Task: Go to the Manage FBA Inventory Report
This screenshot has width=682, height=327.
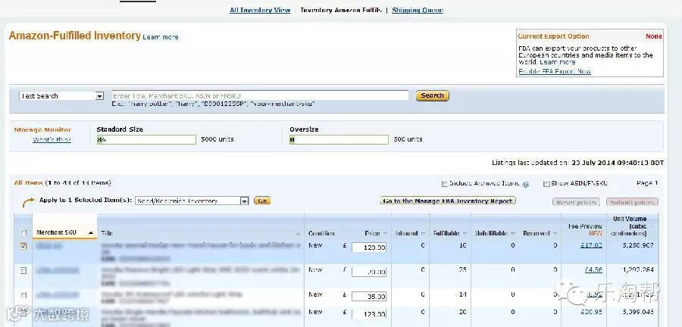Action: click(448, 201)
